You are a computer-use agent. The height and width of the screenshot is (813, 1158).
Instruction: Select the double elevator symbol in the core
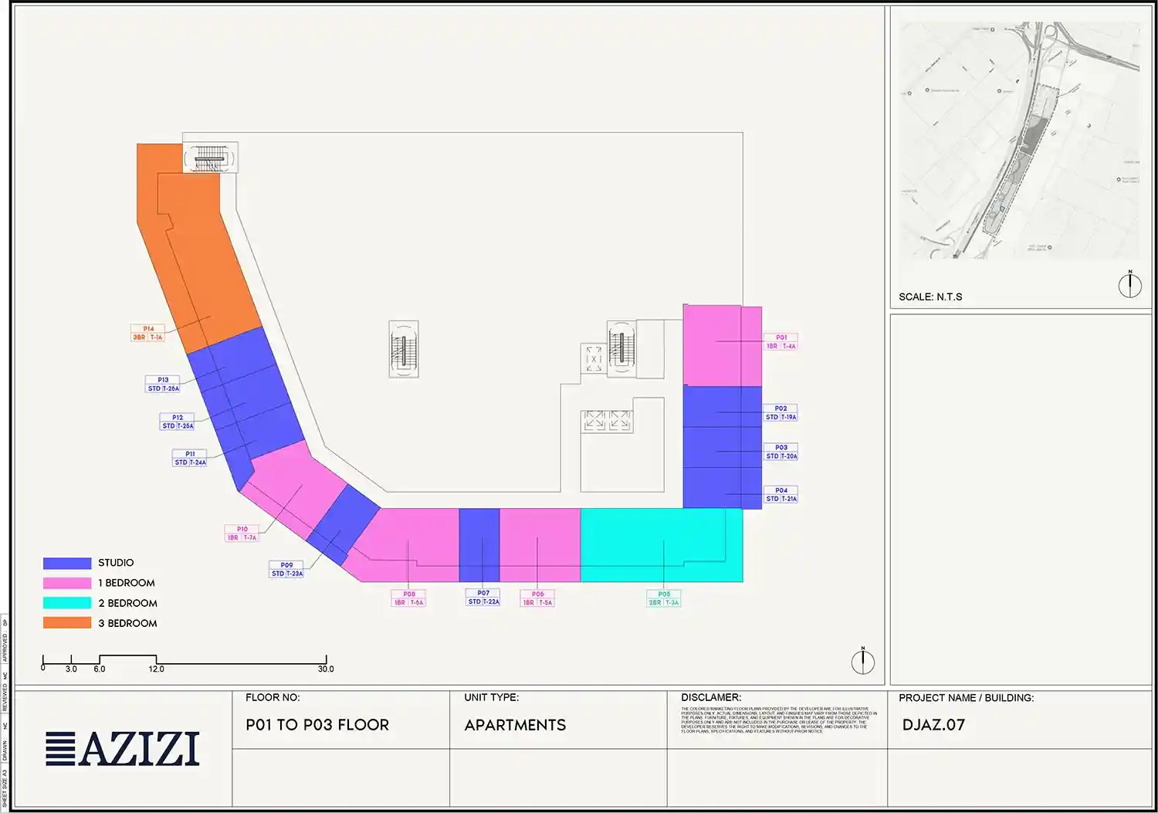[607, 421]
